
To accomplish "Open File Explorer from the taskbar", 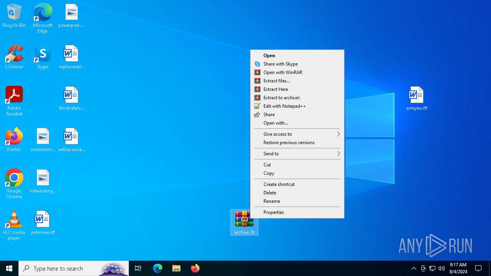I will (176, 268).
